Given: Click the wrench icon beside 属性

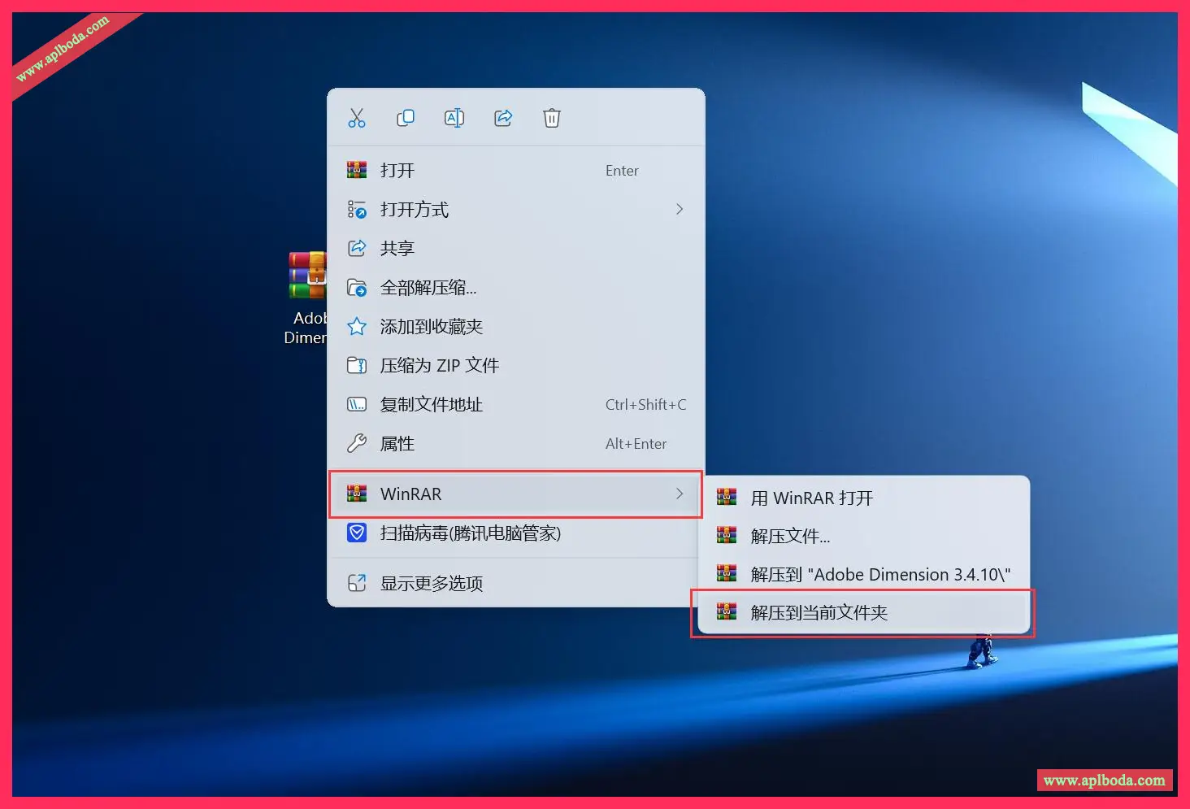Looking at the screenshot, I should click(357, 444).
